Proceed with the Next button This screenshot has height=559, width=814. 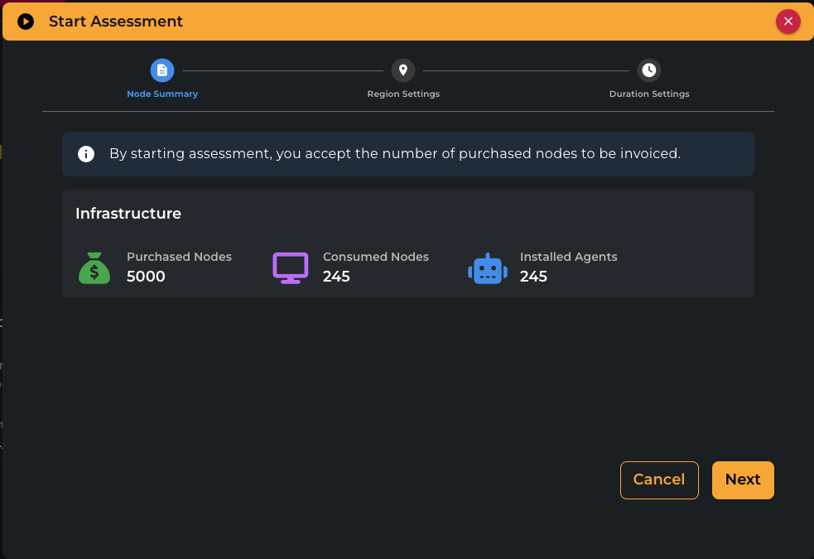743,480
